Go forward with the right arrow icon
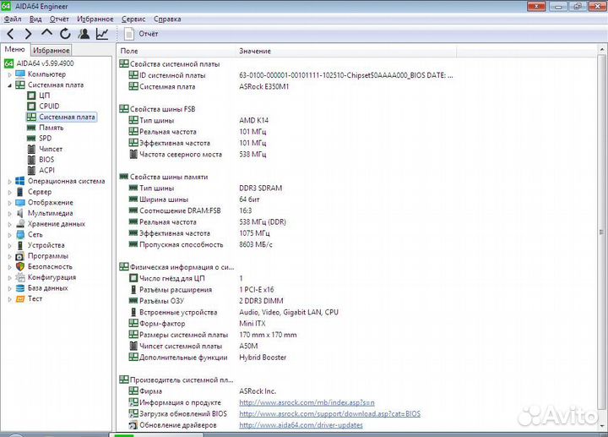The height and width of the screenshot is (437, 608). point(28,34)
